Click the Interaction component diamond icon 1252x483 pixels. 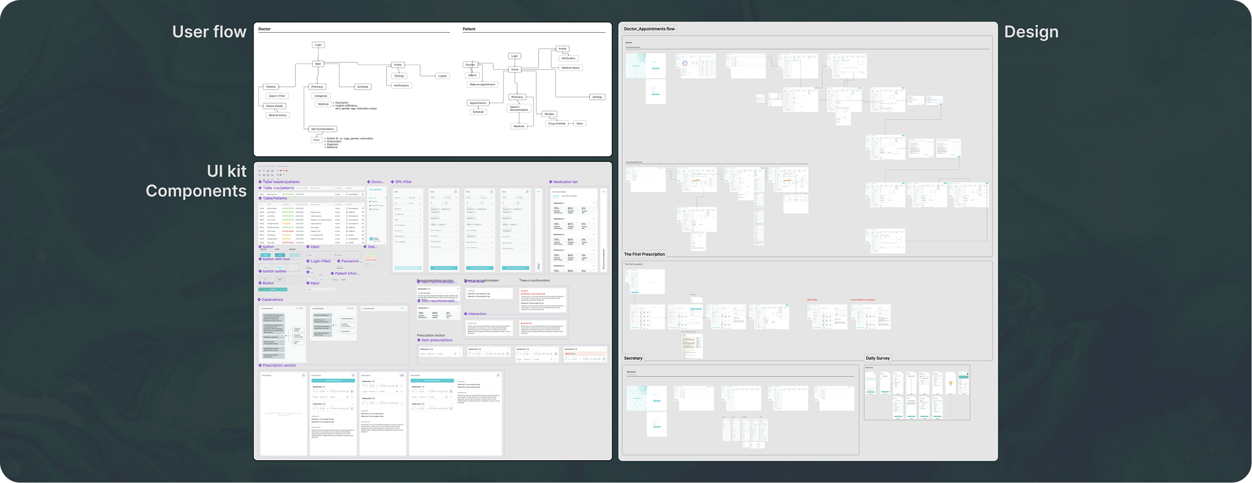[x=466, y=314]
